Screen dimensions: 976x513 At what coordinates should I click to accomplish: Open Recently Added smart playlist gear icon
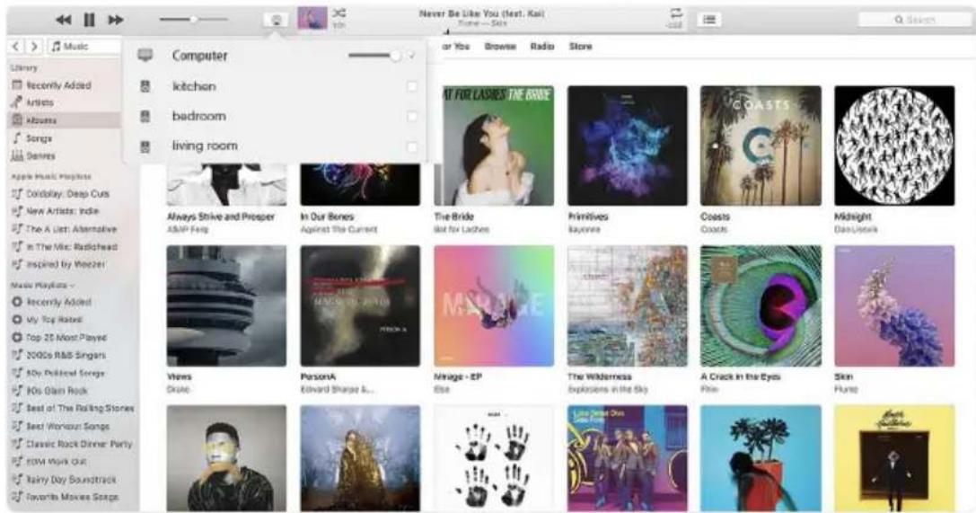[x=17, y=302]
